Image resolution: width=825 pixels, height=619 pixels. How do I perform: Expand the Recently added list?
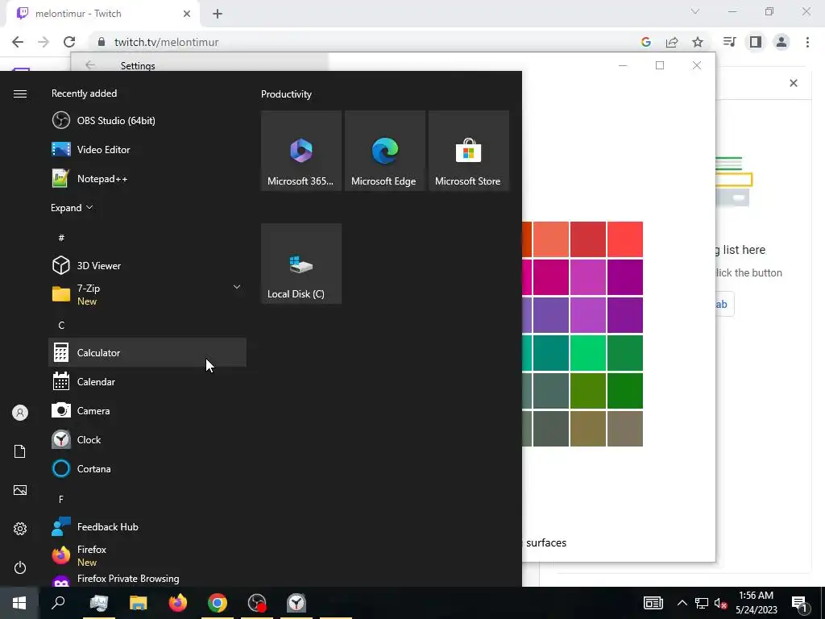click(72, 208)
